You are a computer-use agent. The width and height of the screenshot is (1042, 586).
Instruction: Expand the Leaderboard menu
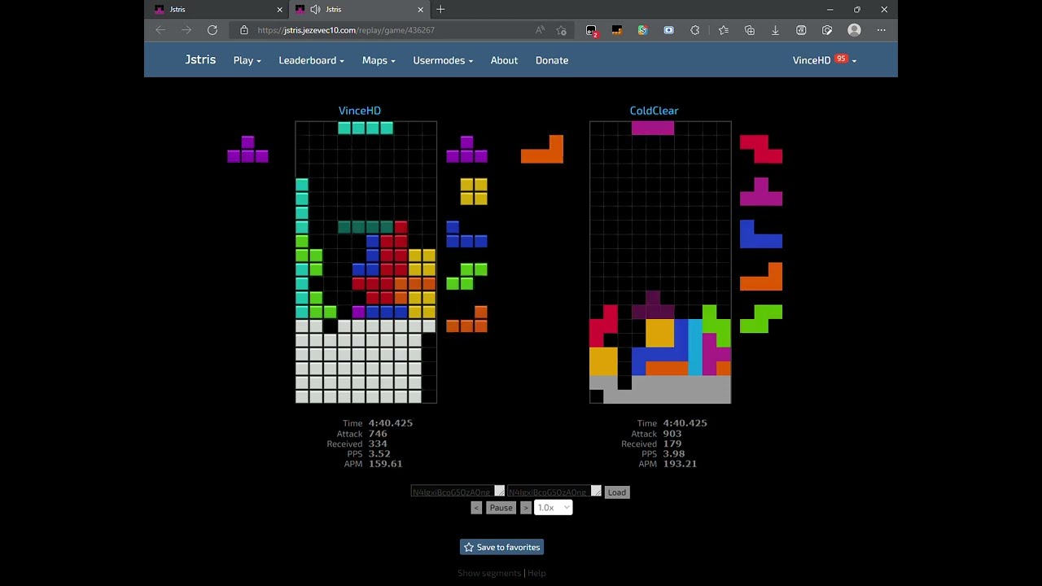pyautogui.click(x=311, y=60)
